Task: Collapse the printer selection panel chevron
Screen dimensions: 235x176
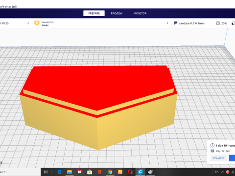Action: click(28, 23)
